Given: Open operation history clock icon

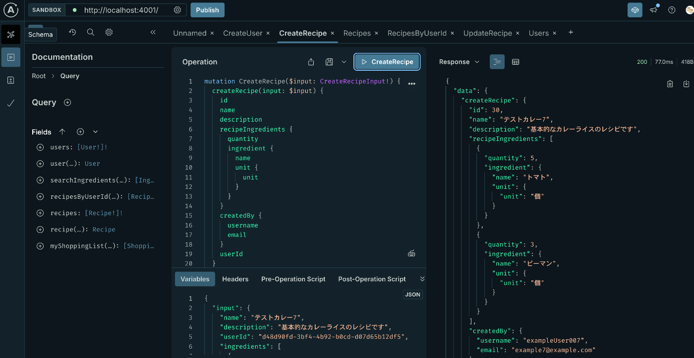Looking at the screenshot, I should [72, 32].
